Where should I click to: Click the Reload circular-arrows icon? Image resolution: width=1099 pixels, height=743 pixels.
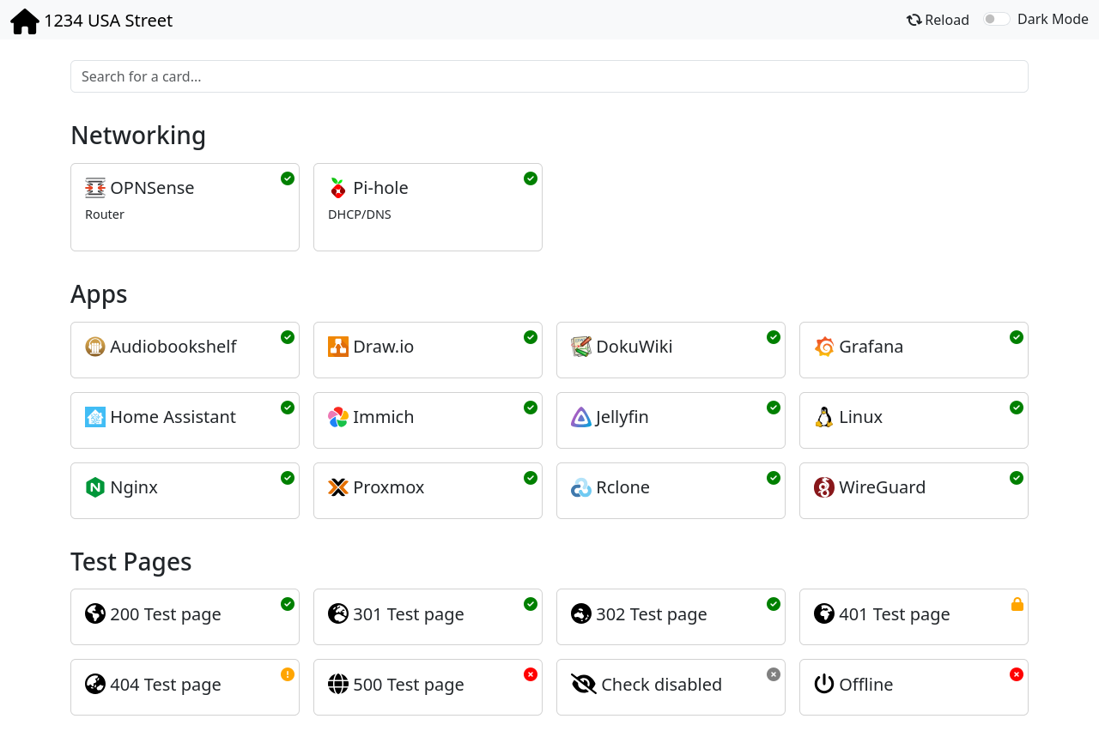click(914, 20)
